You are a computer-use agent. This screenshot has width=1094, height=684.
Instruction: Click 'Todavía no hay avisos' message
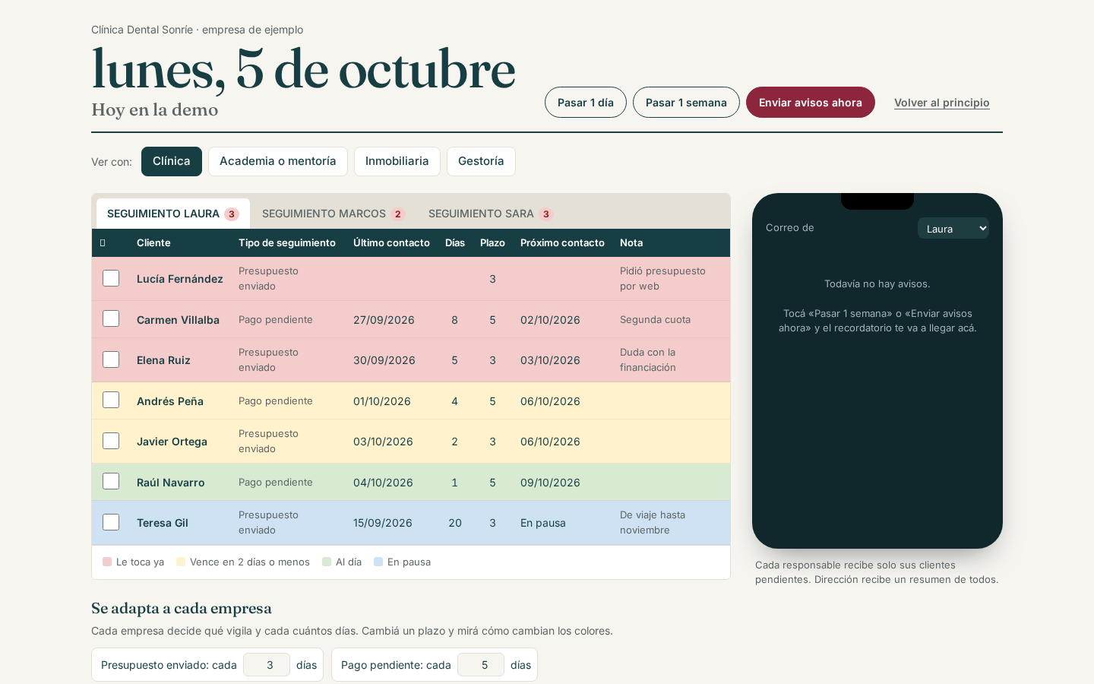[877, 283]
